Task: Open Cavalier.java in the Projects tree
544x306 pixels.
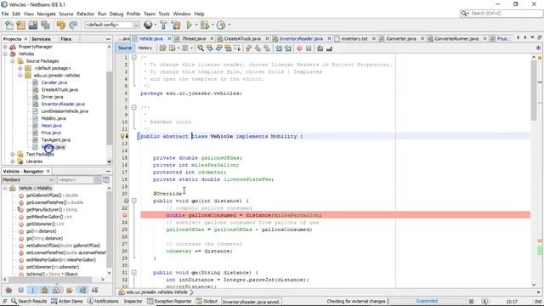Action: pyautogui.click(x=54, y=82)
